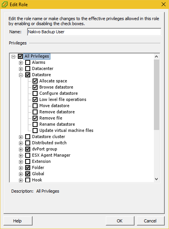Viewport: 169px width, 229px height.
Task: Enable Rename datastore checkbox
Action: point(35,124)
